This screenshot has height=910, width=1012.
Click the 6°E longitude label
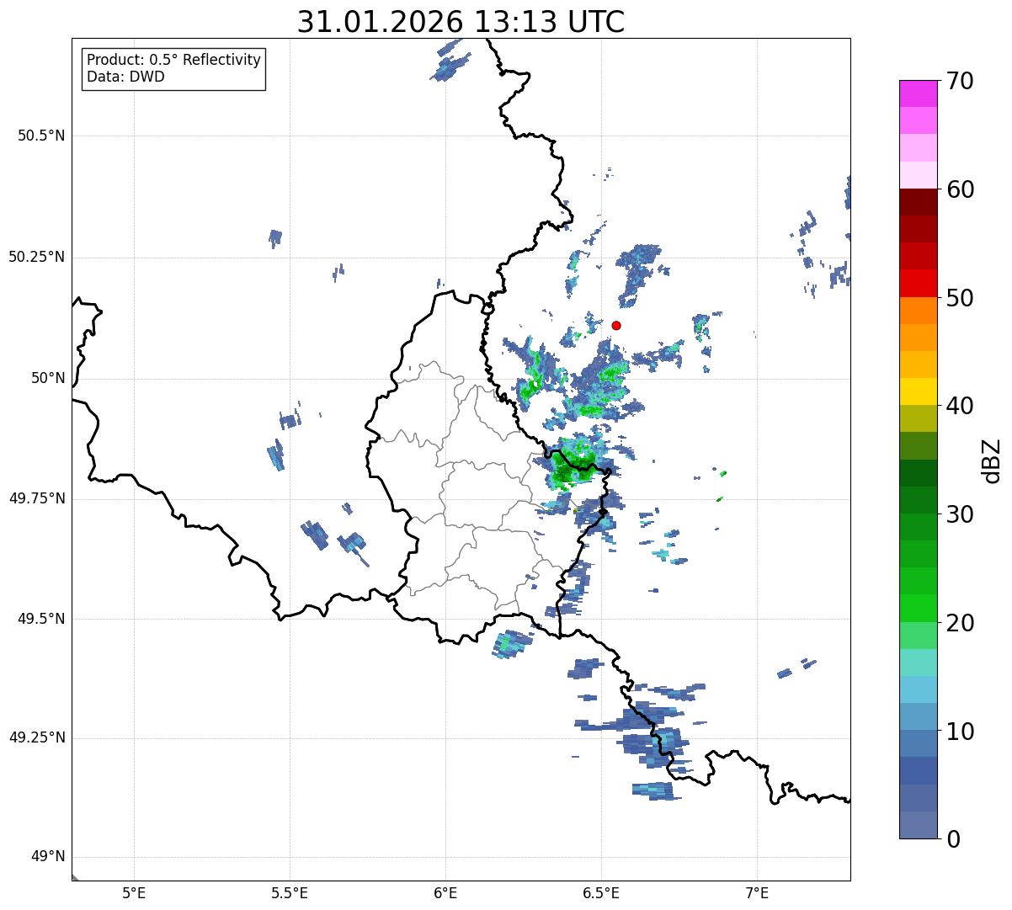click(x=445, y=895)
